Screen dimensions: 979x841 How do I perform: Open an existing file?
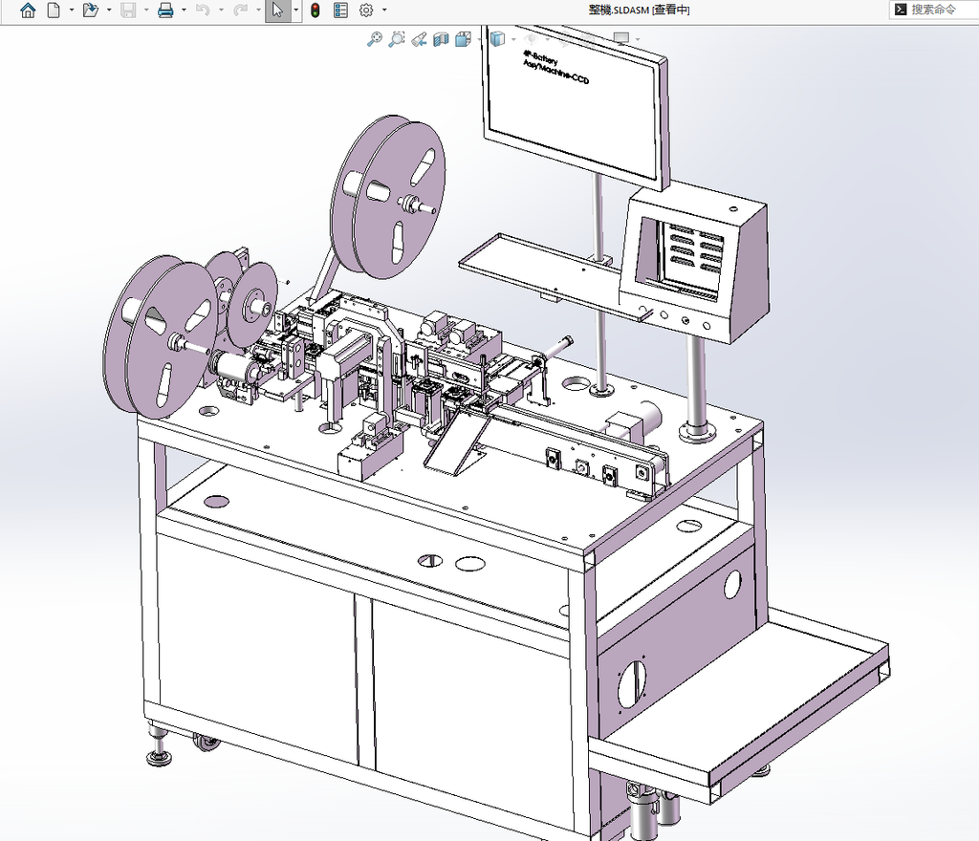(x=91, y=10)
